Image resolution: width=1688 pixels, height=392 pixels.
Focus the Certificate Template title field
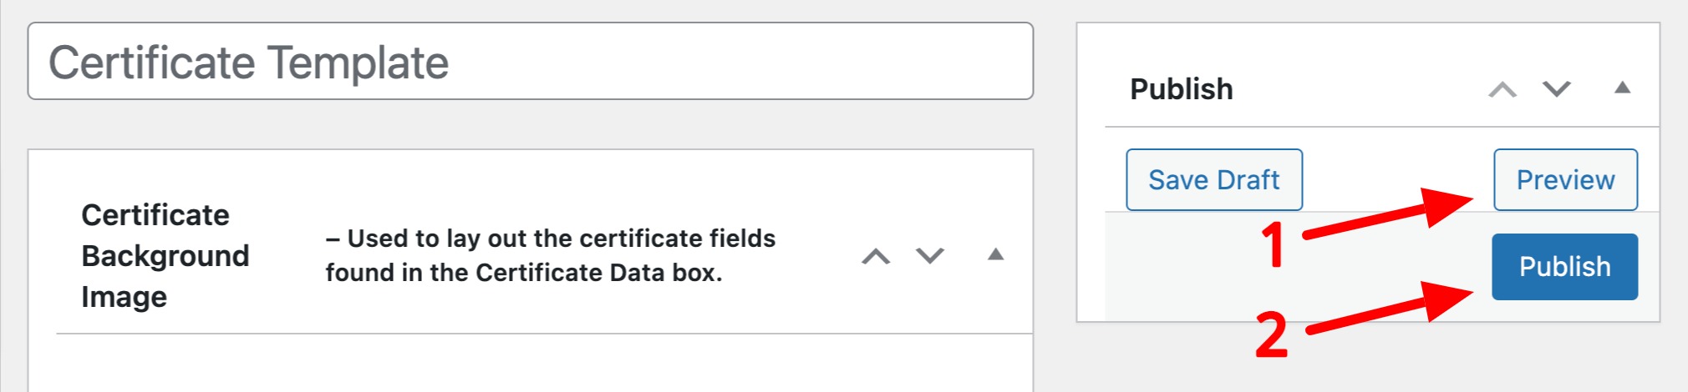pyautogui.click(x=530, y=62)
